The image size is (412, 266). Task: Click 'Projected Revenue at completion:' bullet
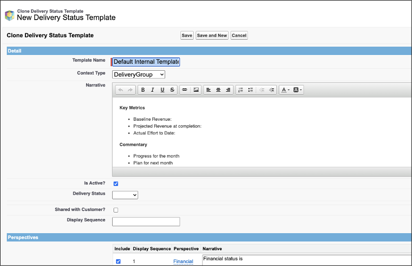[x=167, y=126]
